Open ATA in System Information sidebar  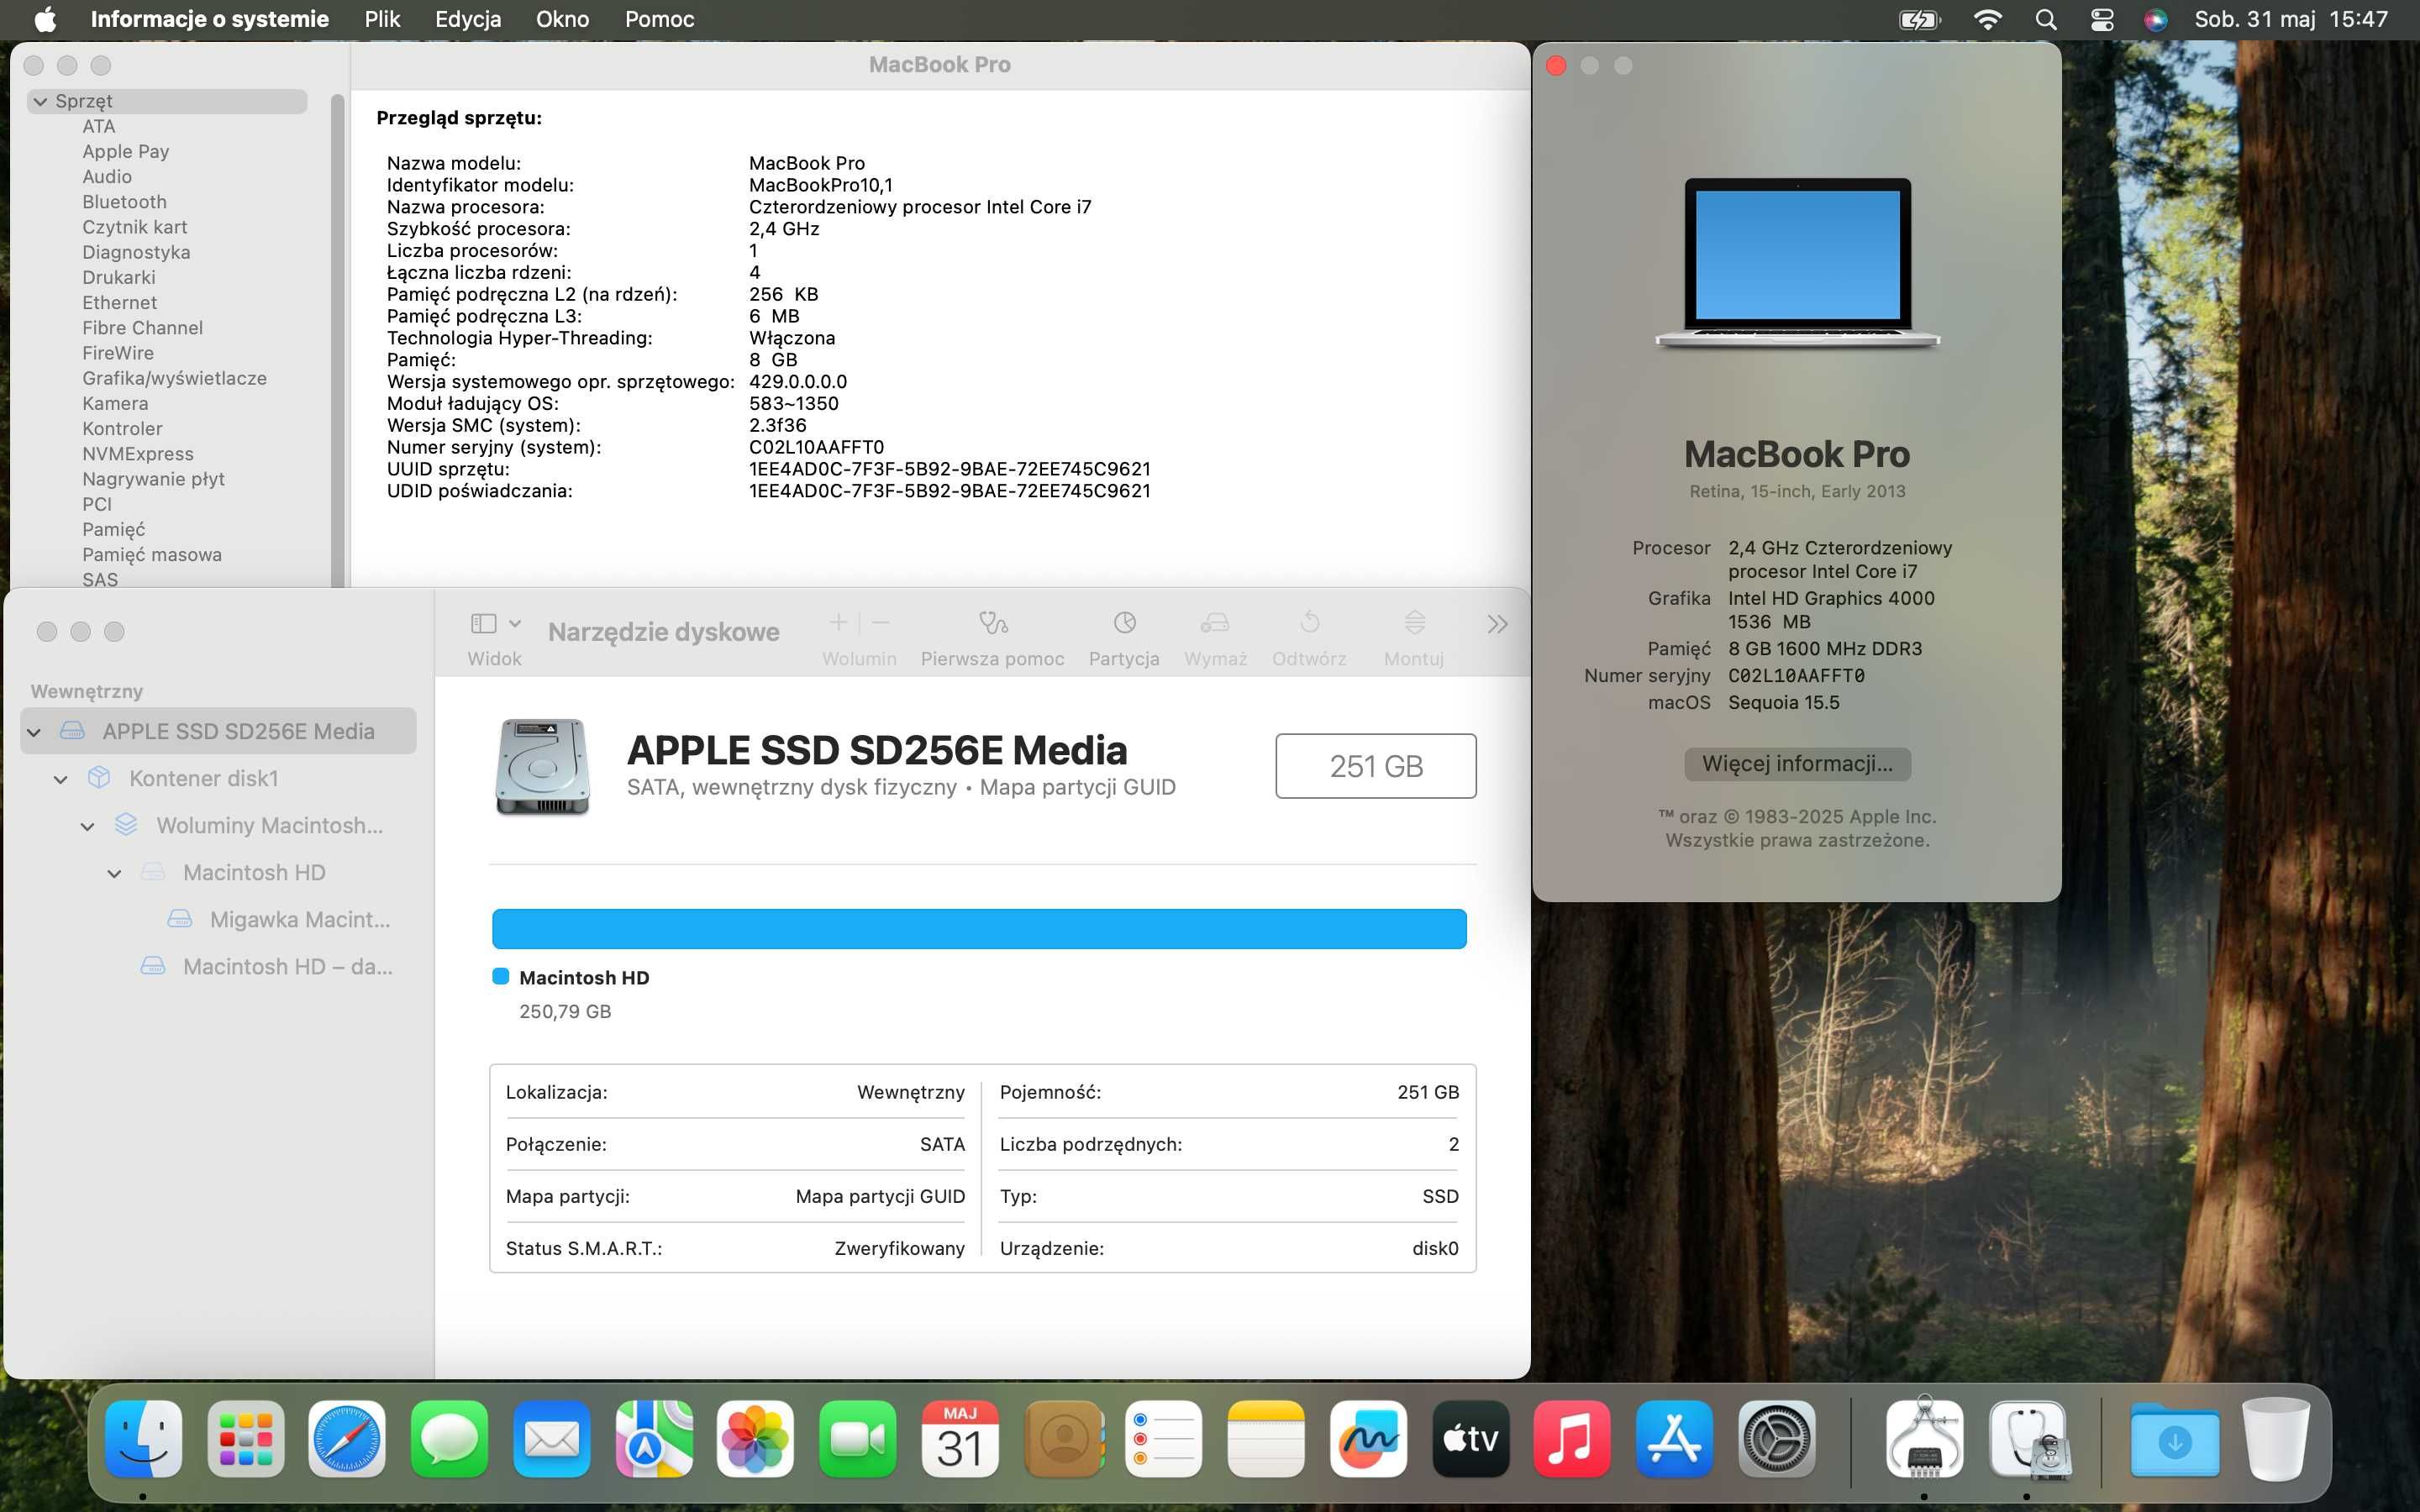click(99, 126)
